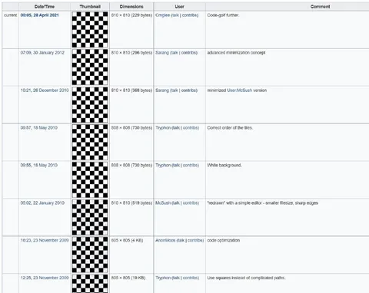369x293 pixels.
Task: Click the 'Correct order of the tiles.' comment
Action: pos(230,128)
